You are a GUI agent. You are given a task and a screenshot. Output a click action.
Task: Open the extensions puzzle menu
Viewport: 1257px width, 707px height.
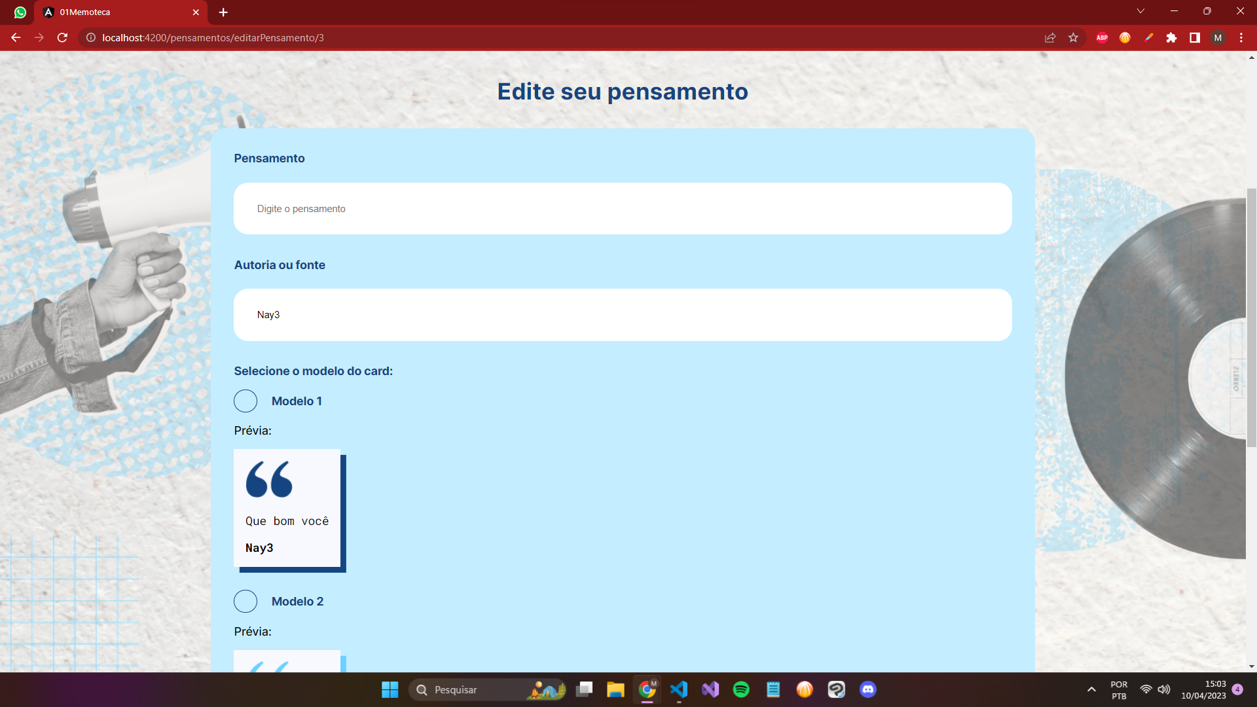(1171, 38)
